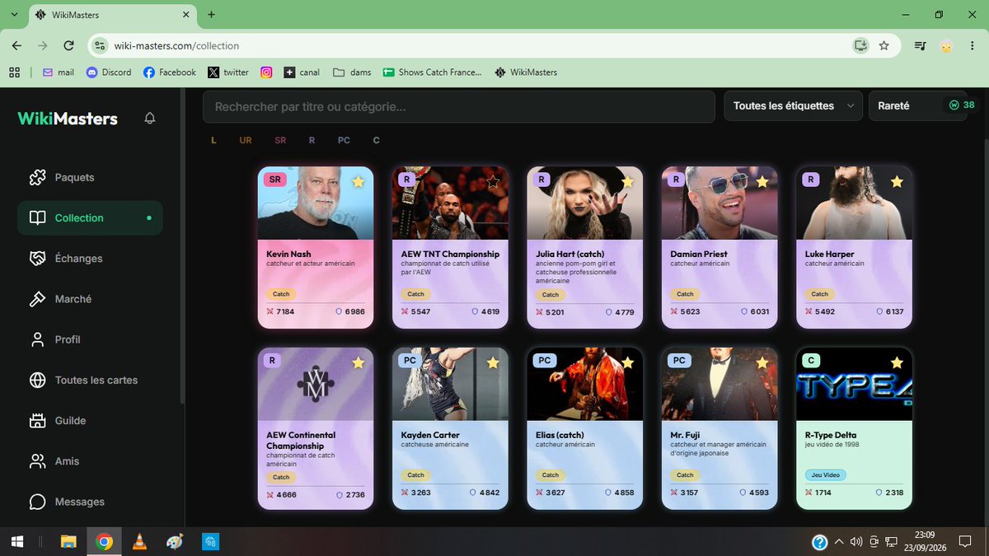This screenshot has height=556, width=989.
Task: Open the Chrome apps grid icon
Action: click(14, 72)
